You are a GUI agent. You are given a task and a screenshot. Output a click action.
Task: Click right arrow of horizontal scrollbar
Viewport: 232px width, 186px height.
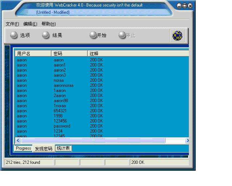187,140
